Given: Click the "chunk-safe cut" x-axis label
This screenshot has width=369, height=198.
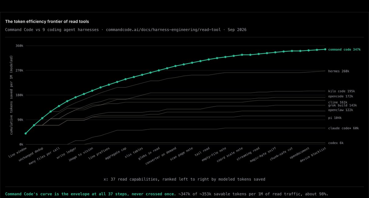Looking at the screenshot, I should pyautogui.click(x=282, y=154).
